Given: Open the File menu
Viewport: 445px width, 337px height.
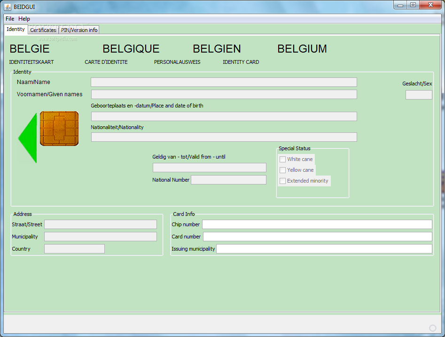Looking at the screenshot, I should (x=10, y=19).
